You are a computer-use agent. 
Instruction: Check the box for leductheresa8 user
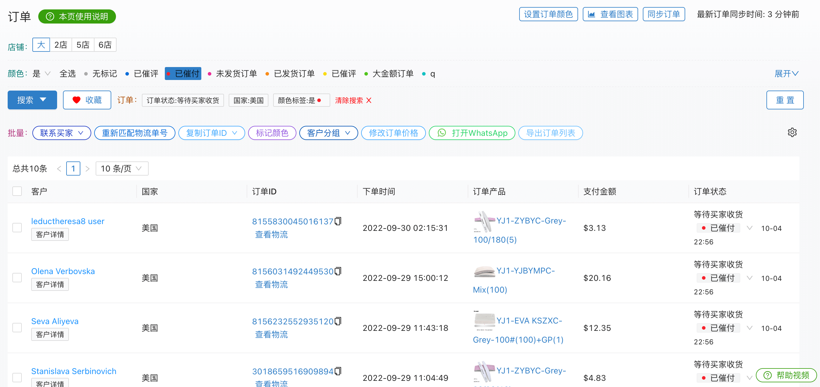tap(17, 228)
